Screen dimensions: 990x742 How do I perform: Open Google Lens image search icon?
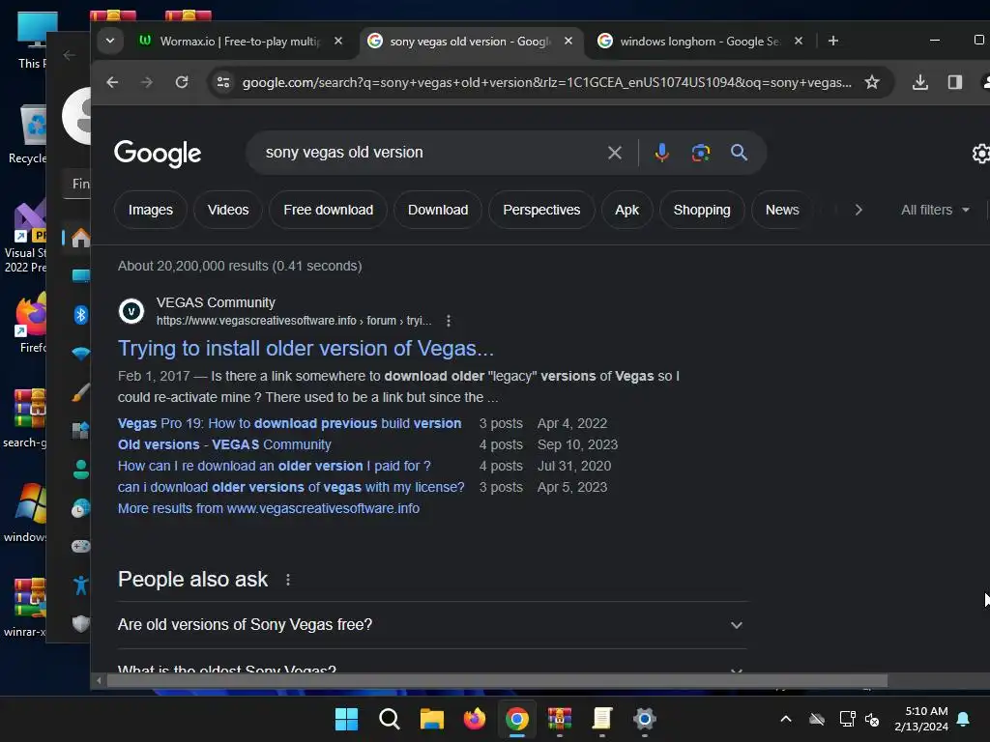700,153
